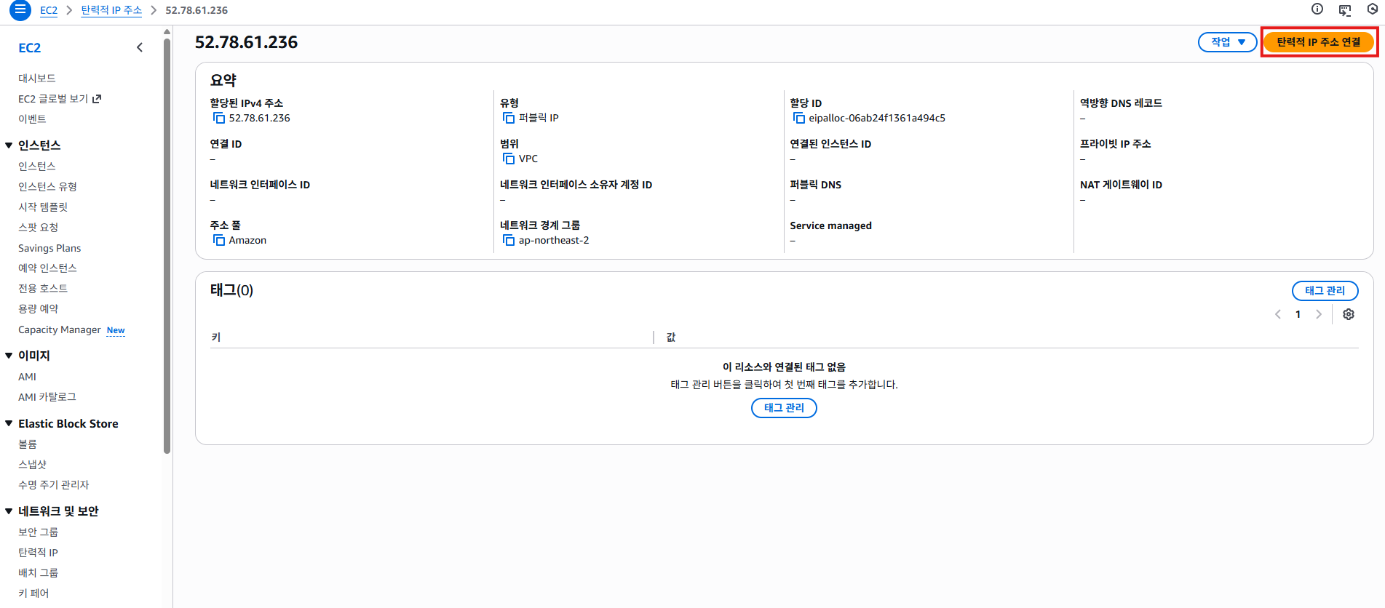Copy the allocated IPv4 address 52.78.61.236
This screenshot has width=1385, height=608.
pos(218,118)
